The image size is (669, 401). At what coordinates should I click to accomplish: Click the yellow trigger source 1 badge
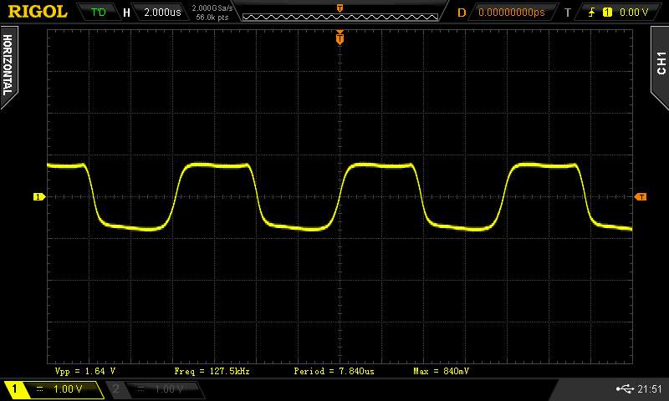coord(607,13)
